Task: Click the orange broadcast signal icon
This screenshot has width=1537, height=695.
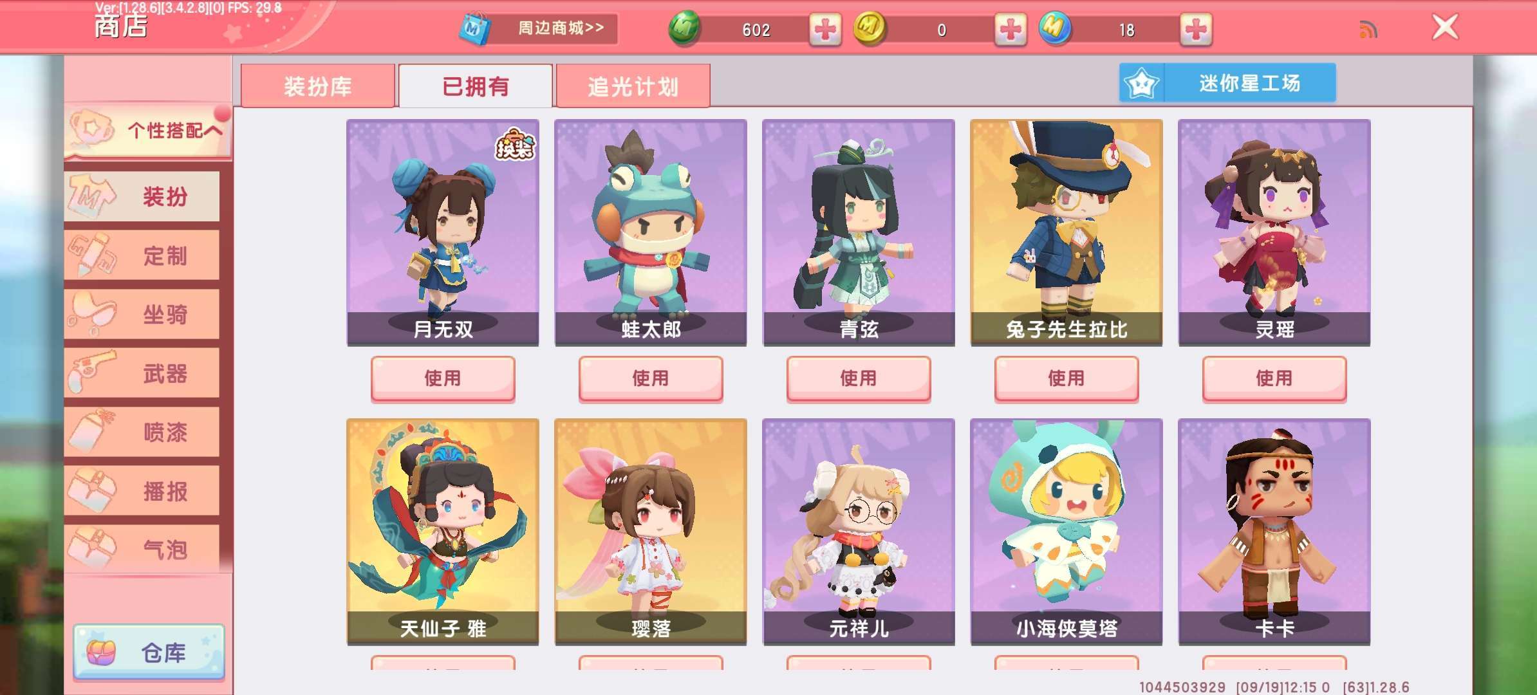Action: (x=1368, y=30)
